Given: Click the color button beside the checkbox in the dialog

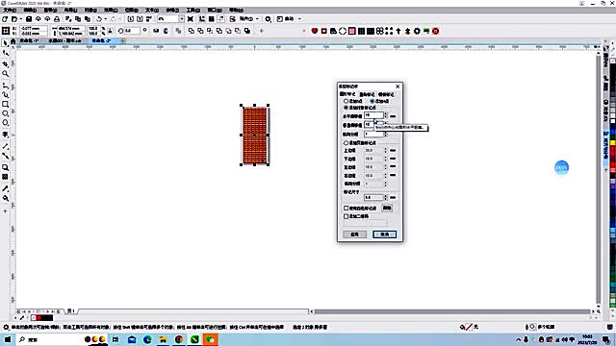Looking at the screenshot, I should (387, 208).
